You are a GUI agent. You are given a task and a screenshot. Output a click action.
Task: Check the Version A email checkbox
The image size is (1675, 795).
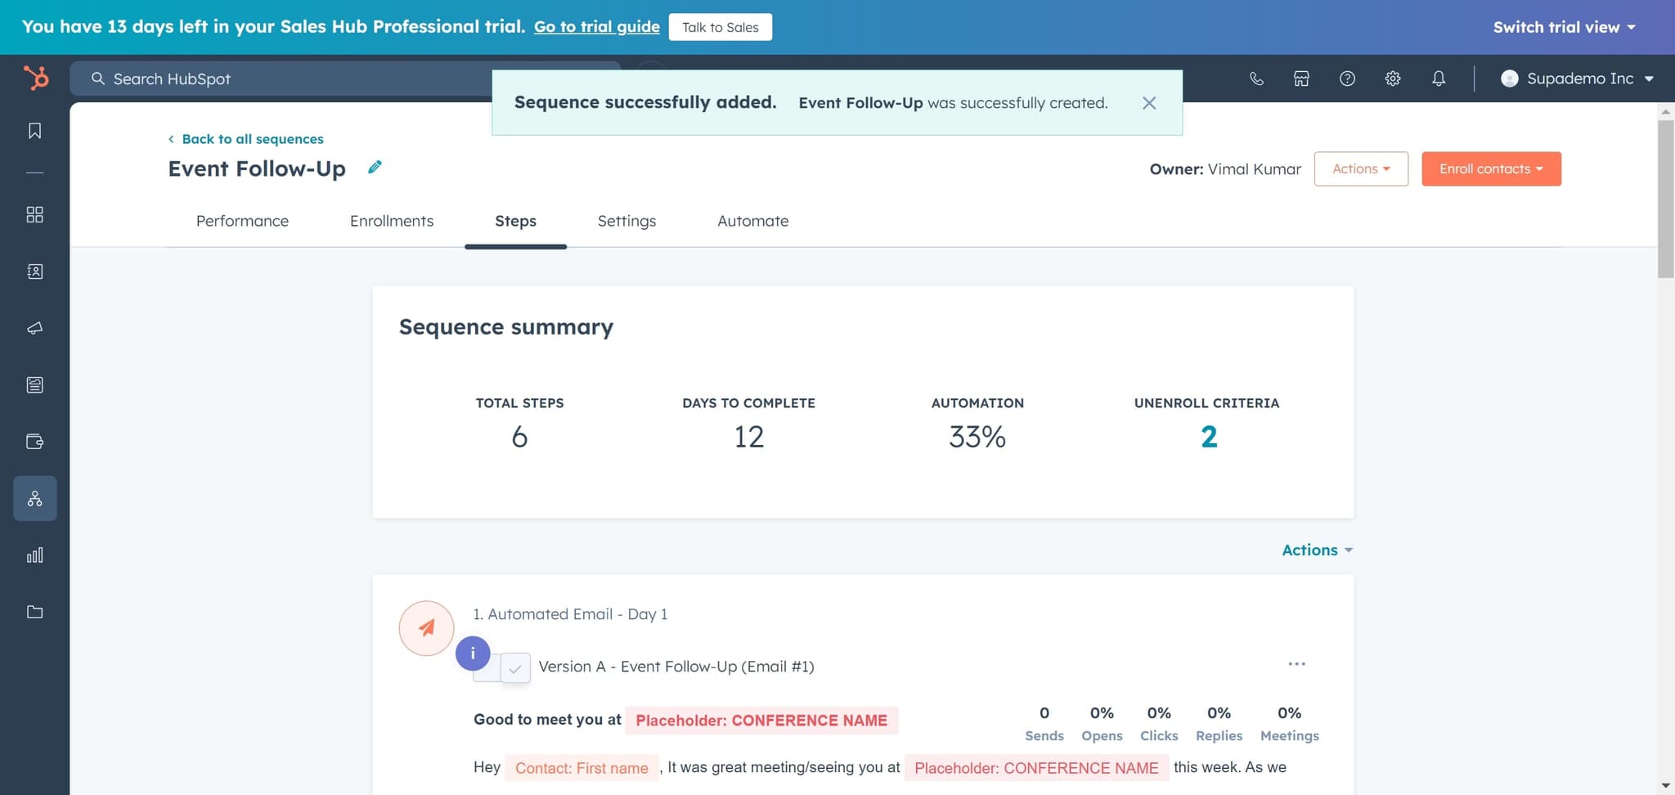(516, 668)
